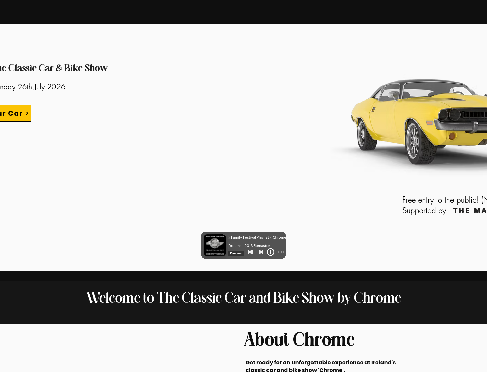Click the Preview badge in the music player

236,253
